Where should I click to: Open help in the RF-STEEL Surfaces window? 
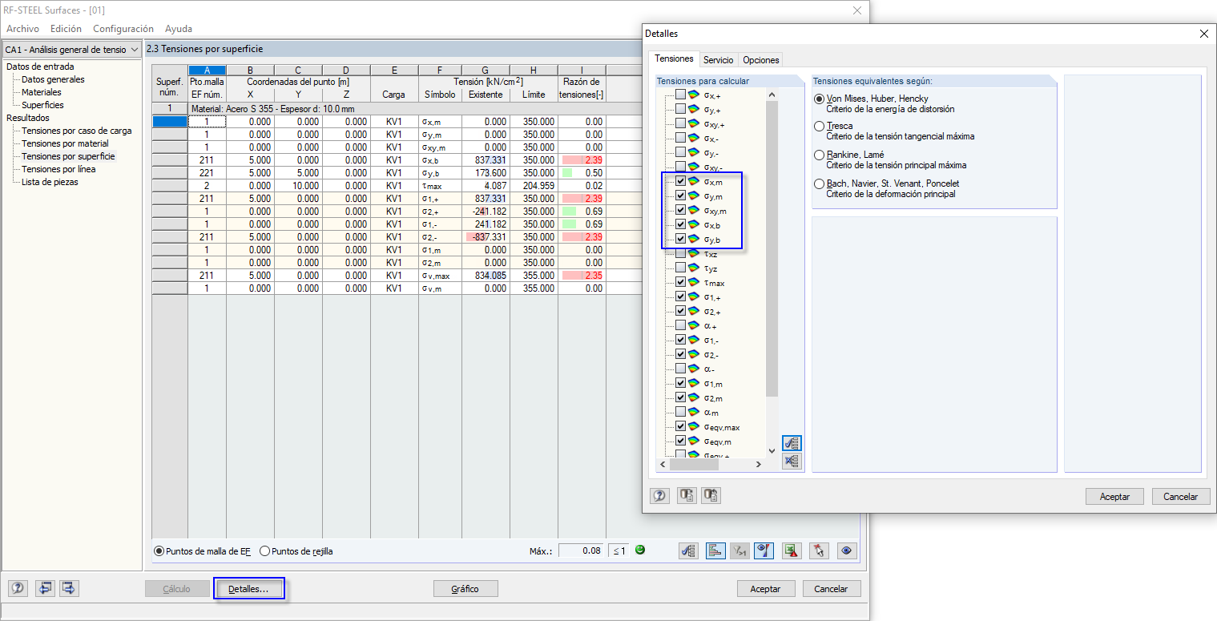(18, 588)
